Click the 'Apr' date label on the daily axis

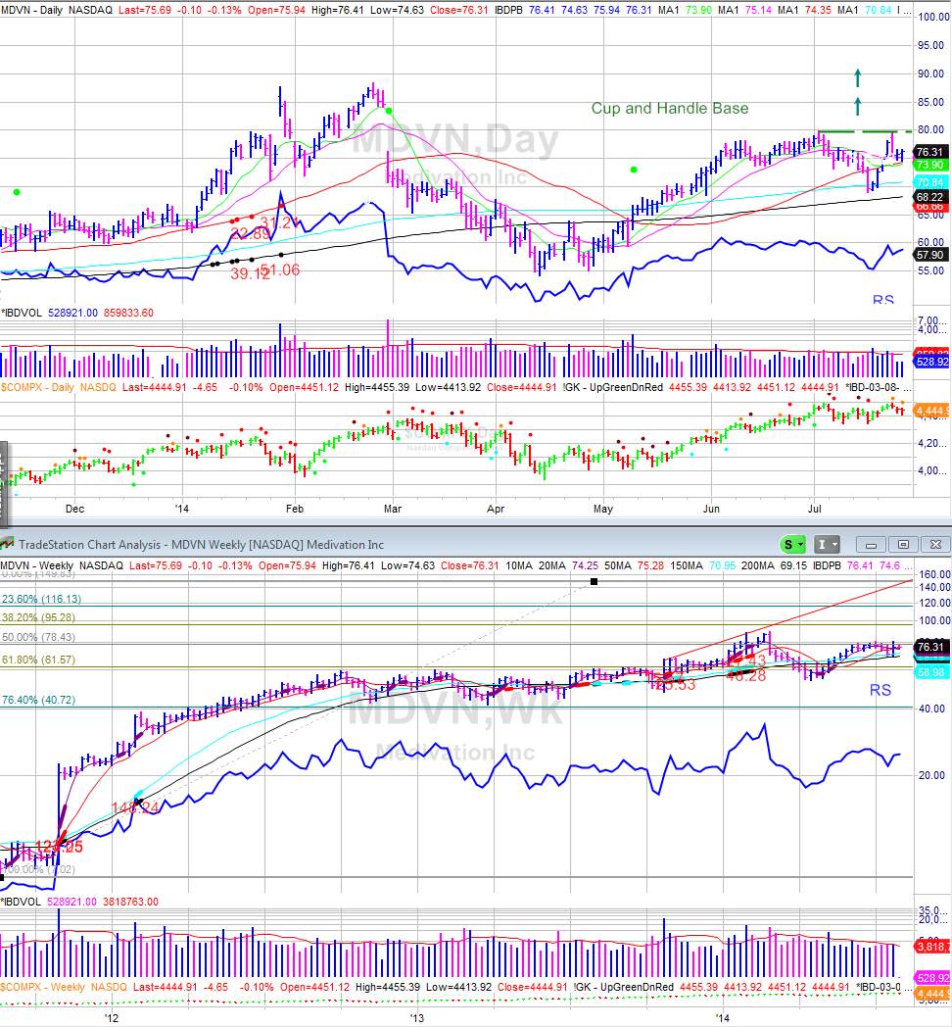496,509
